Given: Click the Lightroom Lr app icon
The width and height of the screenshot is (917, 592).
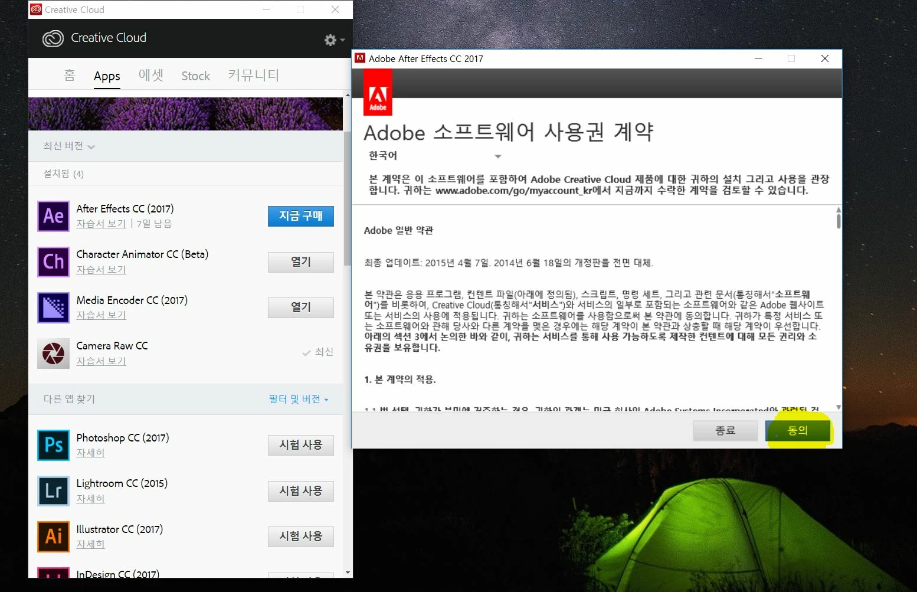Looking at the screenshot, I should pyautogui.click(x=53, y=490).
